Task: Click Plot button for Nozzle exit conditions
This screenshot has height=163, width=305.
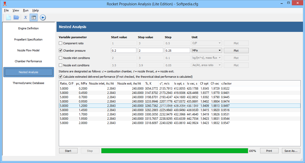Action: click(236, 65)
